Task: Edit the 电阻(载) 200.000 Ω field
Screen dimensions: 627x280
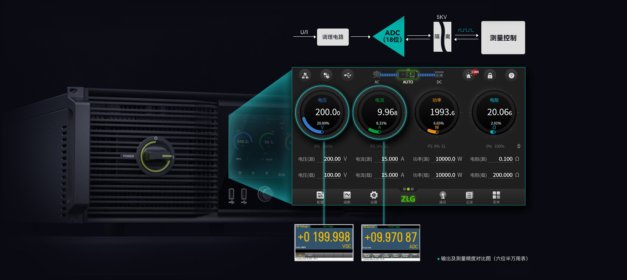Action: [x=502, y=175]
